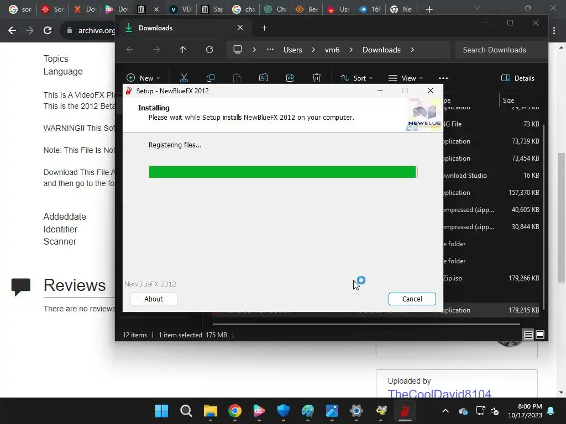Select Downloads in the breadcrumb path
This screenshot has height=424, width=566.
[x=381, y=50]
